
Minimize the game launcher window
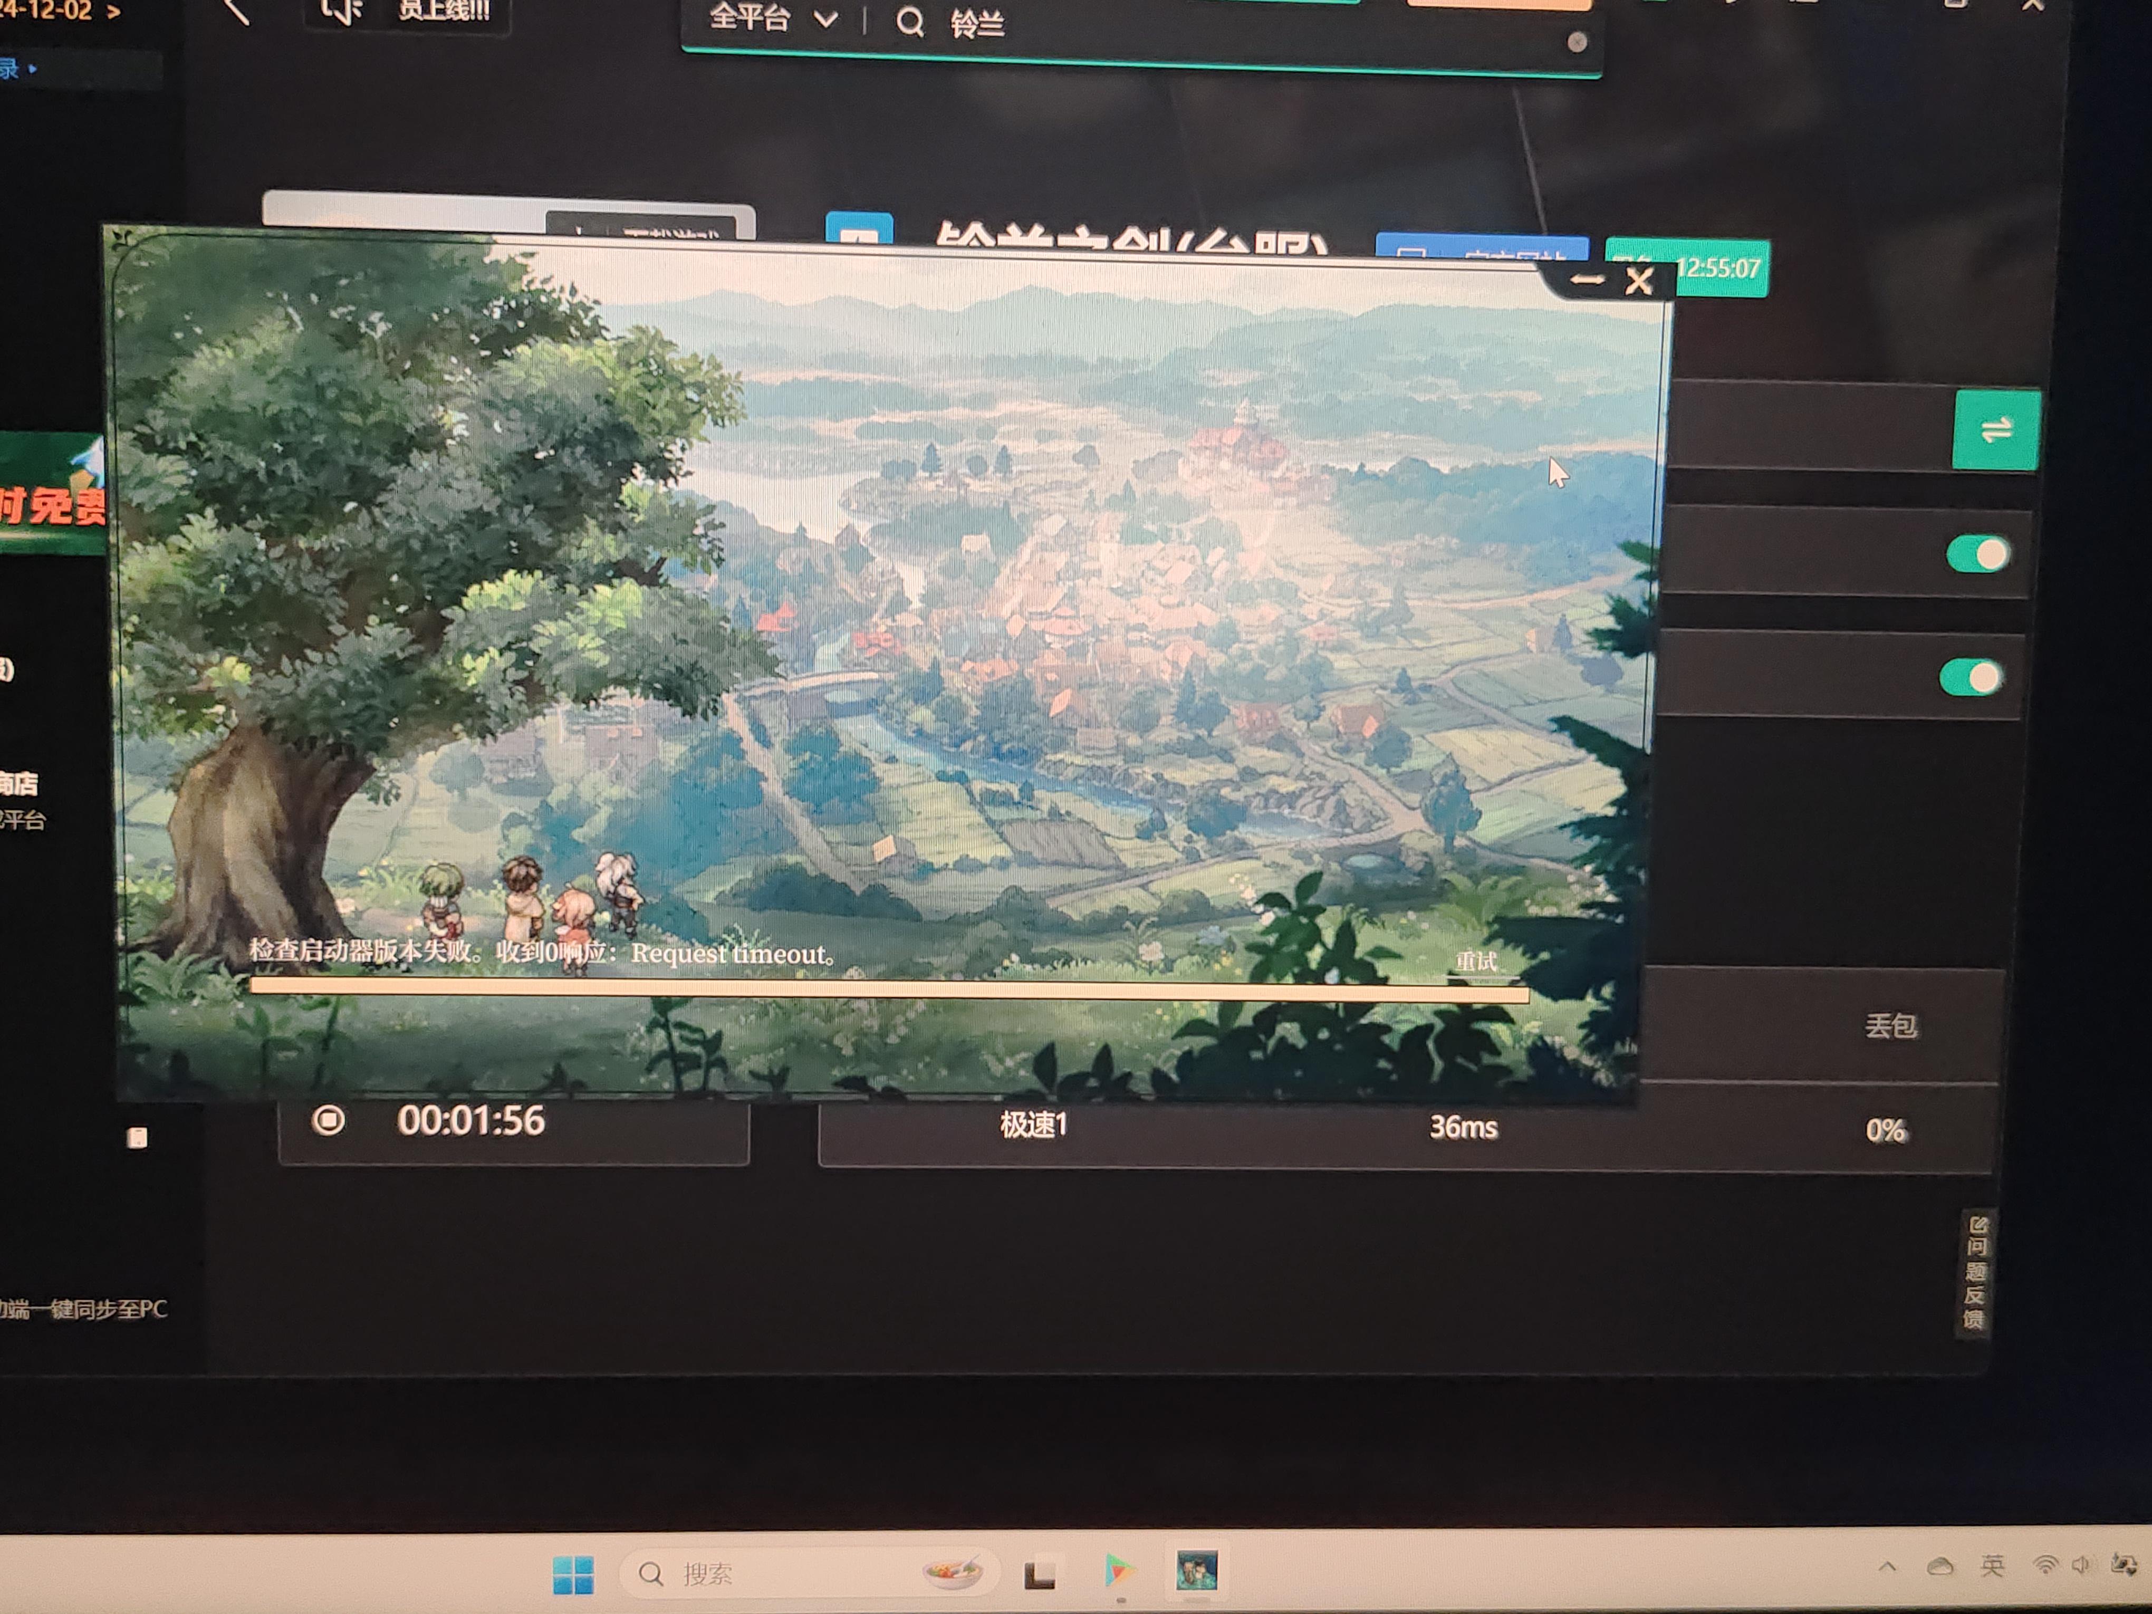(1587, 280)
